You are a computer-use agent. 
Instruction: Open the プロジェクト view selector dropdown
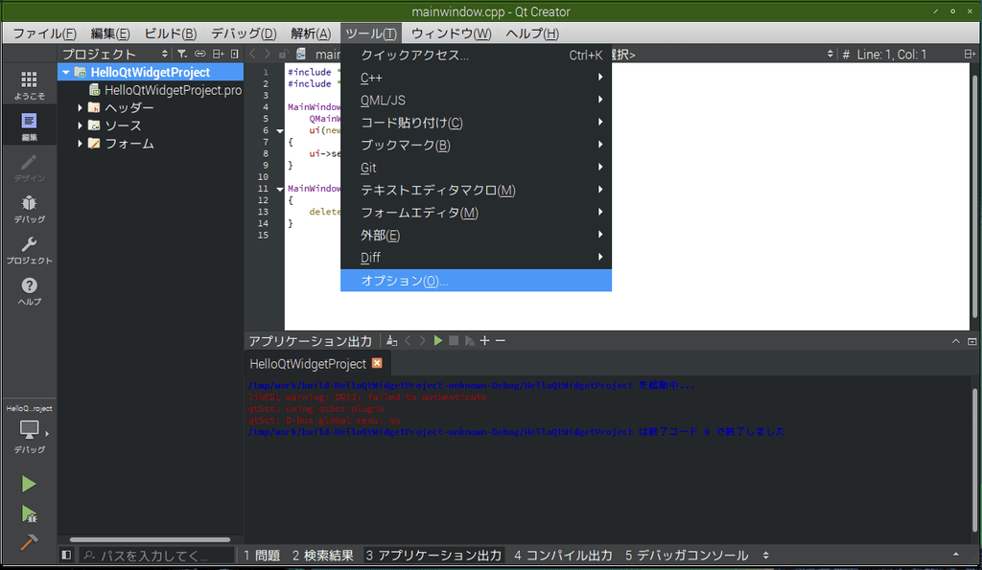coord(115,54)
